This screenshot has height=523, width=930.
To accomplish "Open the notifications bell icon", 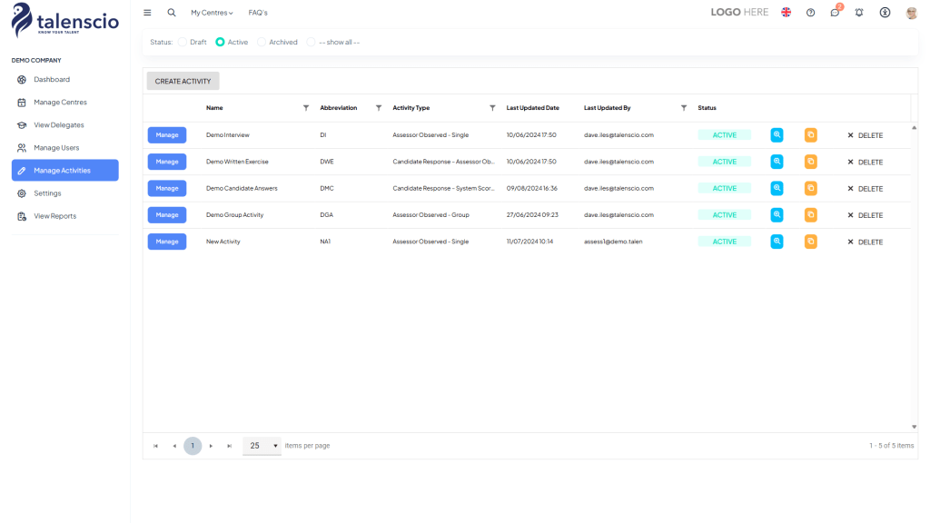I will coord(859,13).
